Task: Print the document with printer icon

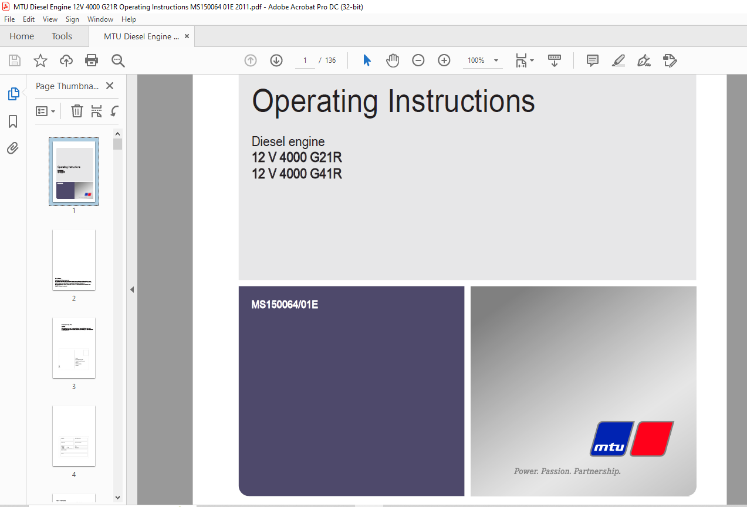Action: (92, 60)
